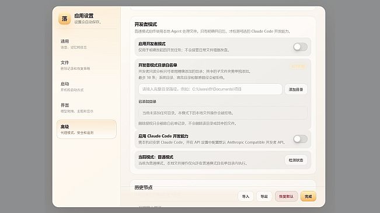This screenshot has width=380, height=213.
Task: Click the 添加目录 button
Action: point(296,90)
